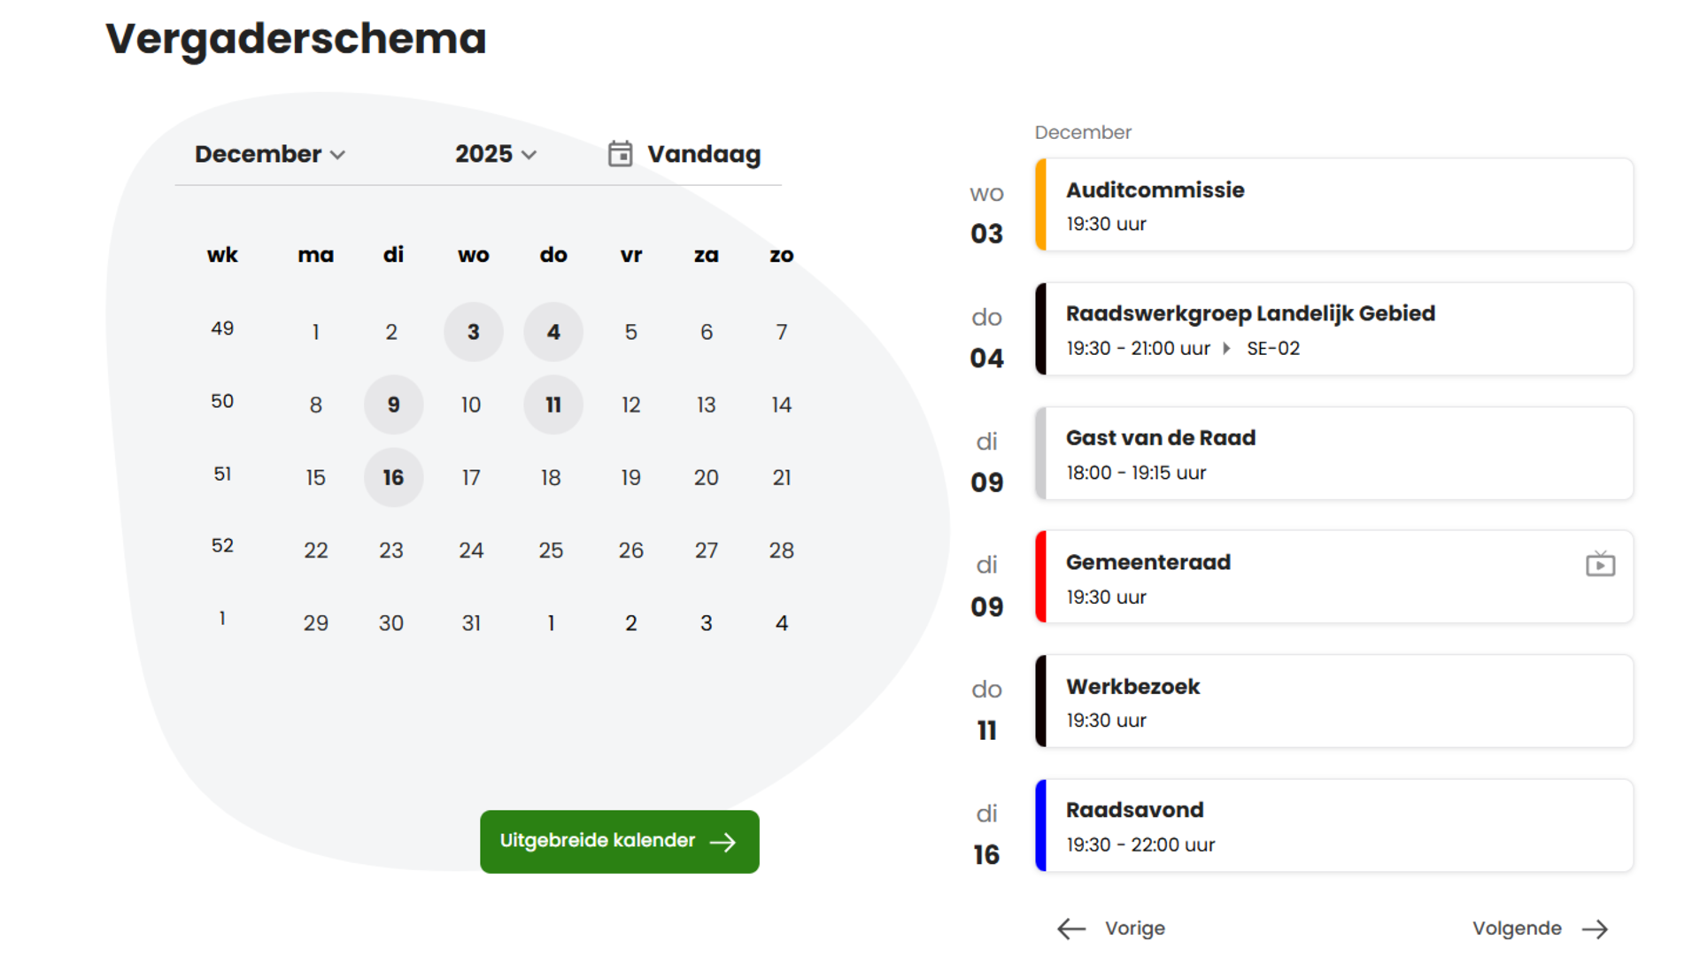Click the triangle before SE-02 location

(x=1226, y=349)
